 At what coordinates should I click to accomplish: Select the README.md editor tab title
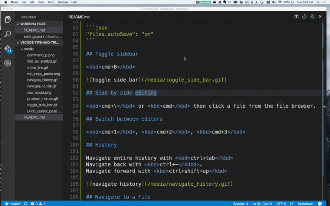[79, 17]
